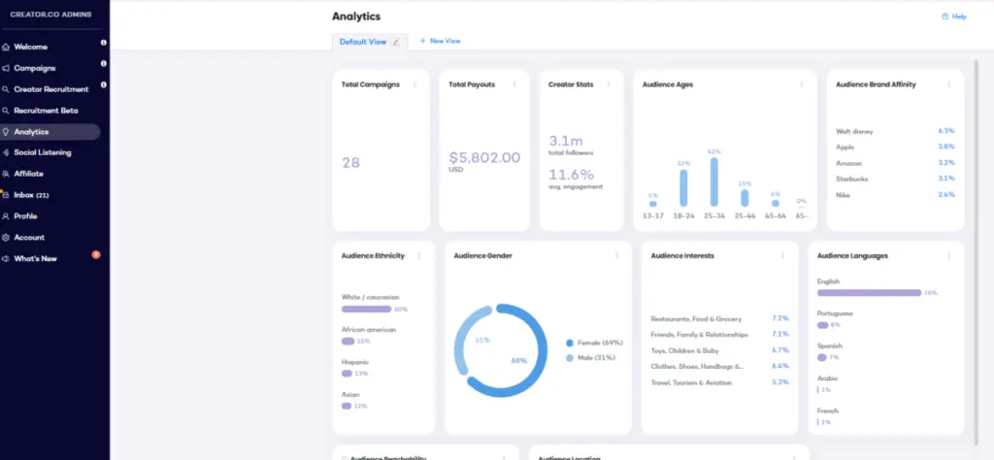This screenshot has height=460, width=994.
Task: Open Audience Gender card options menu
Action: click(x=616, y=256)
